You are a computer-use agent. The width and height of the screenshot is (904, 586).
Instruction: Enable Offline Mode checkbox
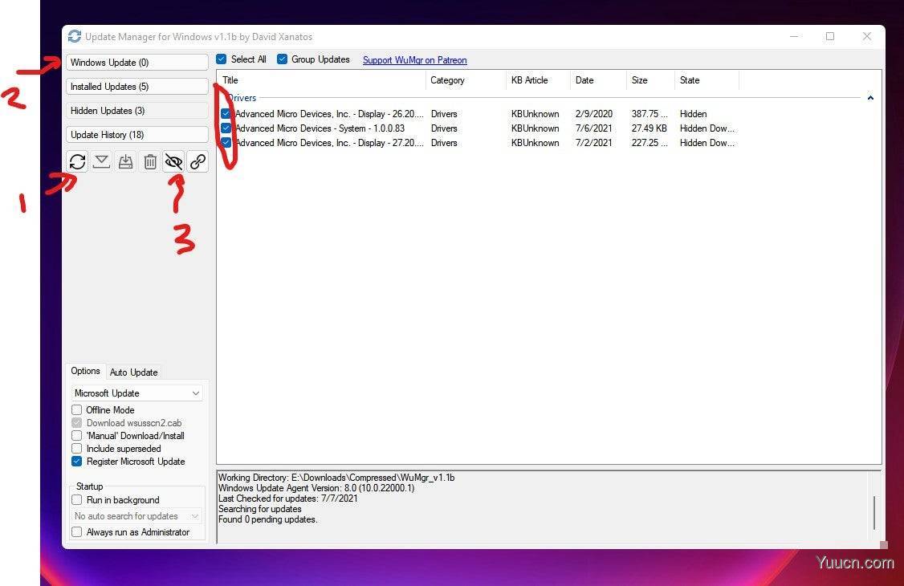[77, 409]
